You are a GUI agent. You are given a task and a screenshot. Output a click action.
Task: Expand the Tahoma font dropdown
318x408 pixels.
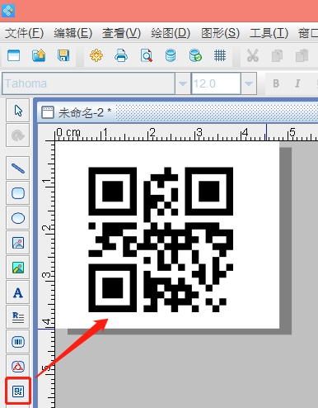coord(183,83)
